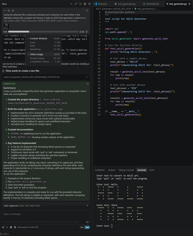The width and height of the screenshot is (193, 236).
Task: Add context with the @ icon
Action: tap(3, 227)
